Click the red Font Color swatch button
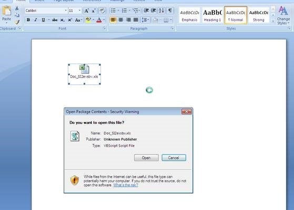This screenshot has height=210, width=294. (99, 20)
